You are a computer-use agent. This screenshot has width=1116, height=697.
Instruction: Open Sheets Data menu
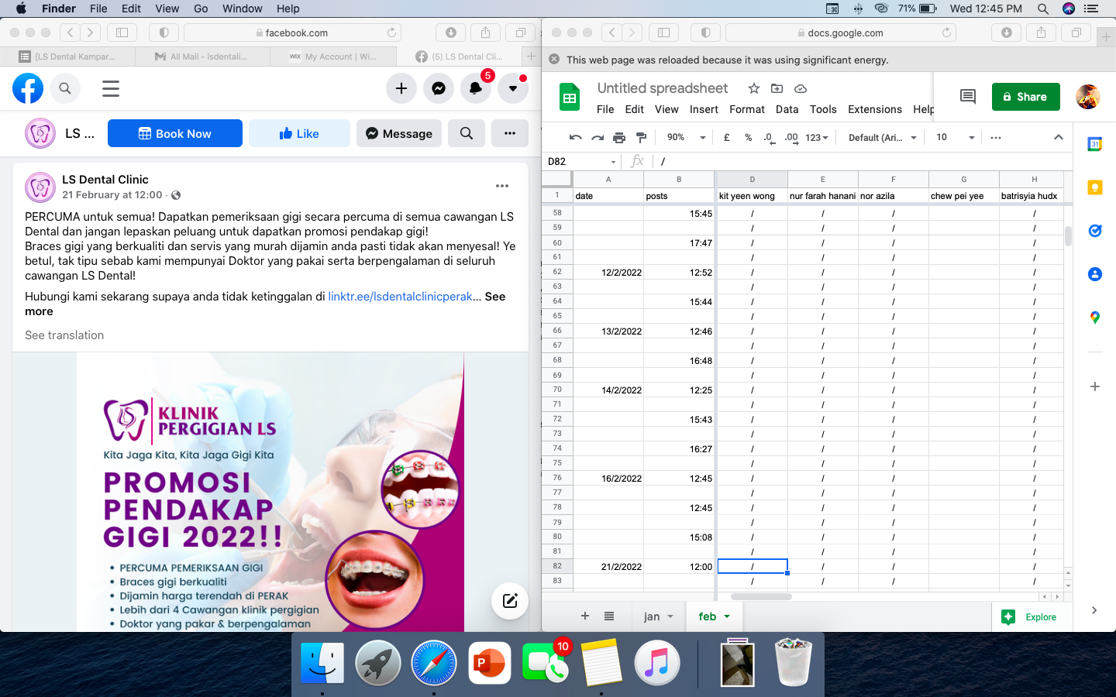pos(787,109)
